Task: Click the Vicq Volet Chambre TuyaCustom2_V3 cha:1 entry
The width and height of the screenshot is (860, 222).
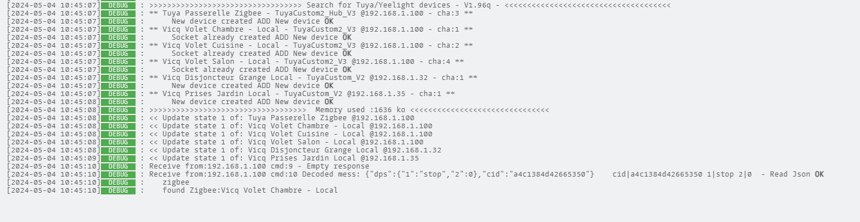Action: pyautogui.click(x=310, y=29)
